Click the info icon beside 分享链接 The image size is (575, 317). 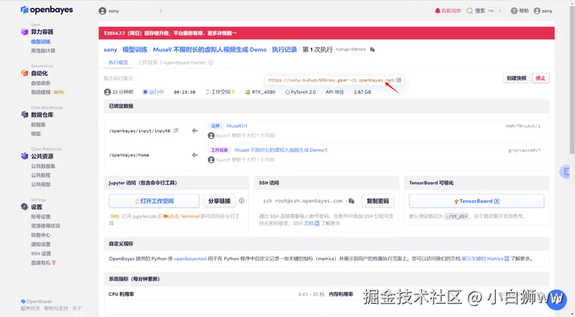point(242,201)
